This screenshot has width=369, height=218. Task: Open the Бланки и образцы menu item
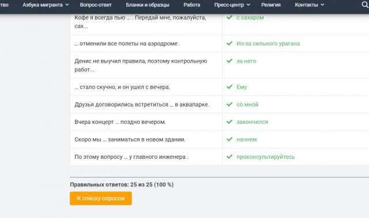[x=148, y=5]
